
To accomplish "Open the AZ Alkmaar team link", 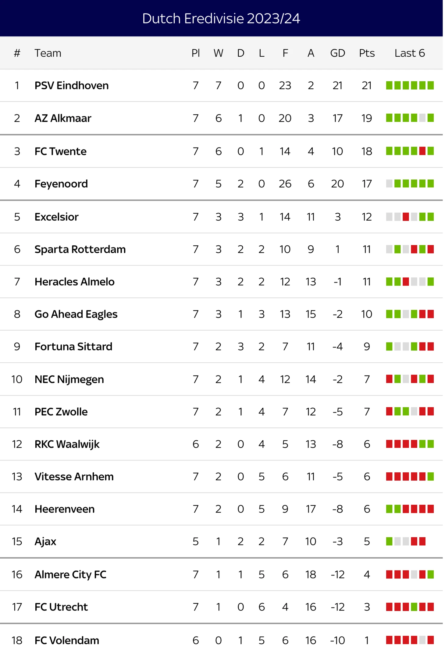I will [63, 118].
